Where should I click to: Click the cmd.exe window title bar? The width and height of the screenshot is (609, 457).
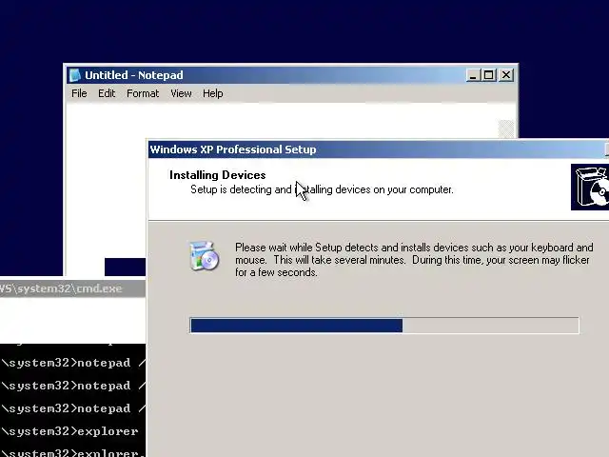[x=72, y=288]
